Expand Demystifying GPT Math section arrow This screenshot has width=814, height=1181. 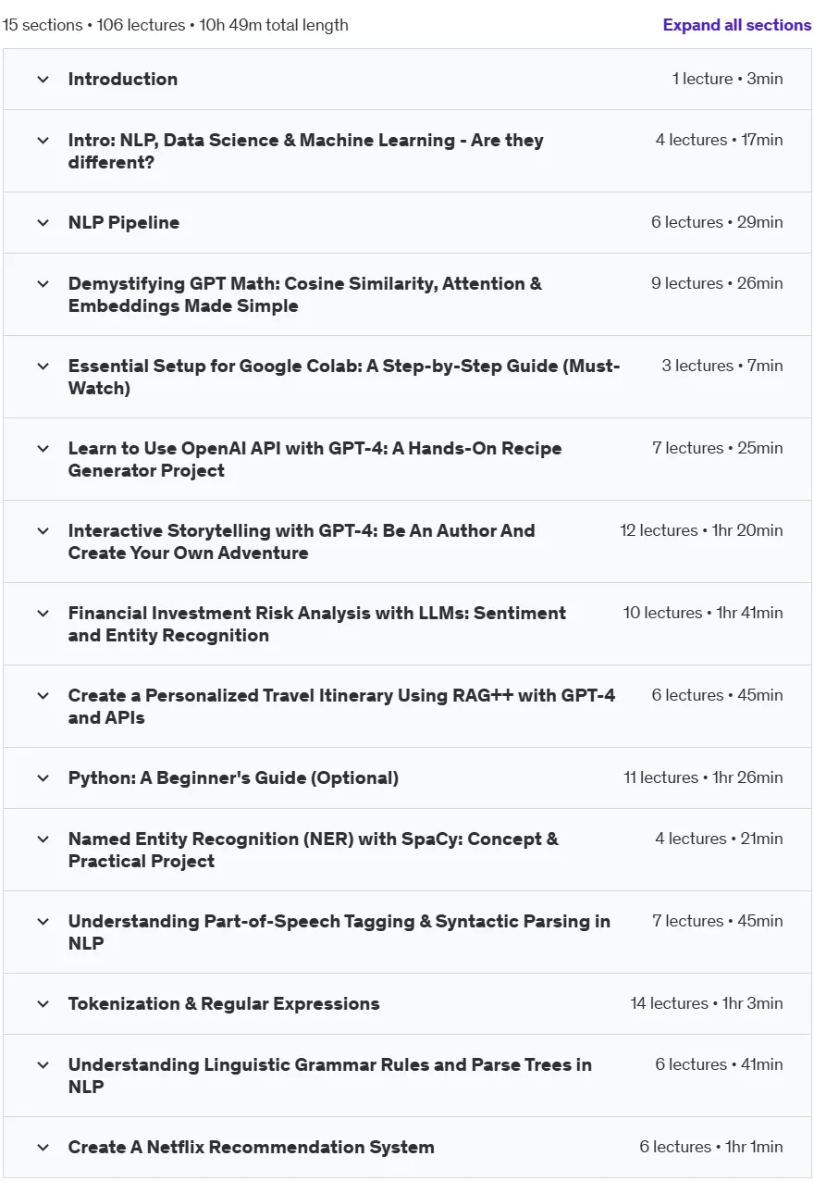[x=43, y=284]
